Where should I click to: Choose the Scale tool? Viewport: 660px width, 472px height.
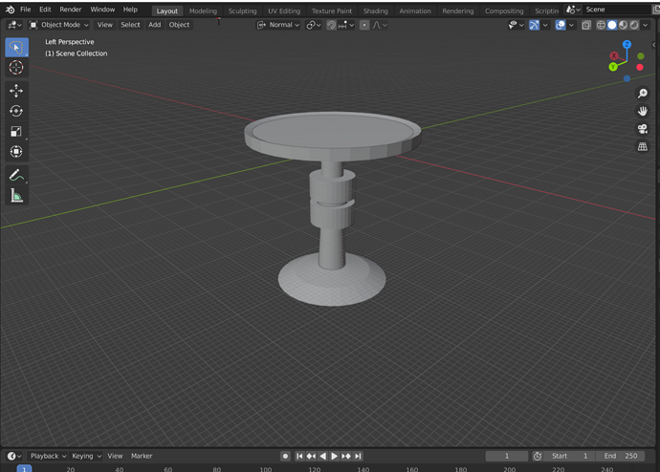tap(16, 132)
